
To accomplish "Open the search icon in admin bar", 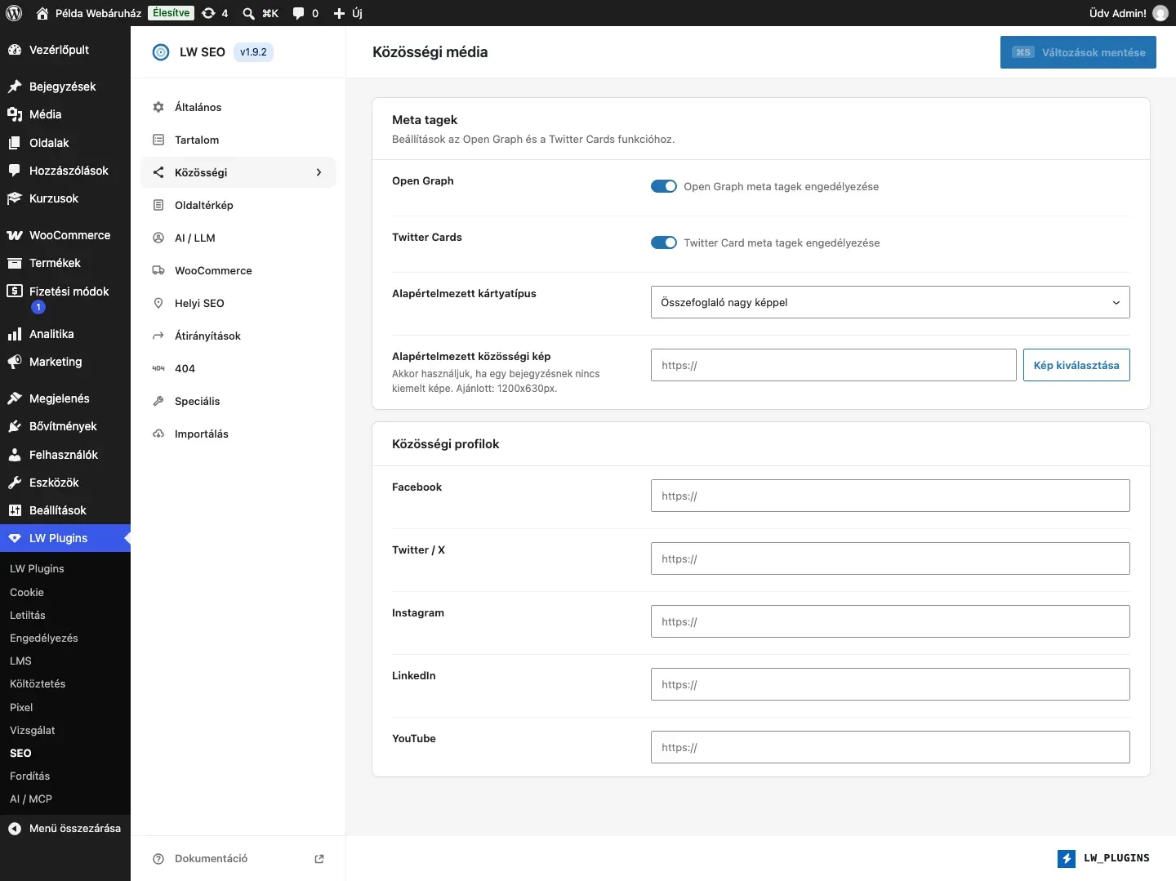I will pyautogui.click(x=248, y=13).
